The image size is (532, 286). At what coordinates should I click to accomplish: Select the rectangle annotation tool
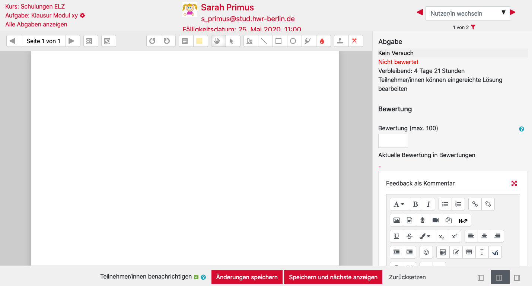point(278,41)
